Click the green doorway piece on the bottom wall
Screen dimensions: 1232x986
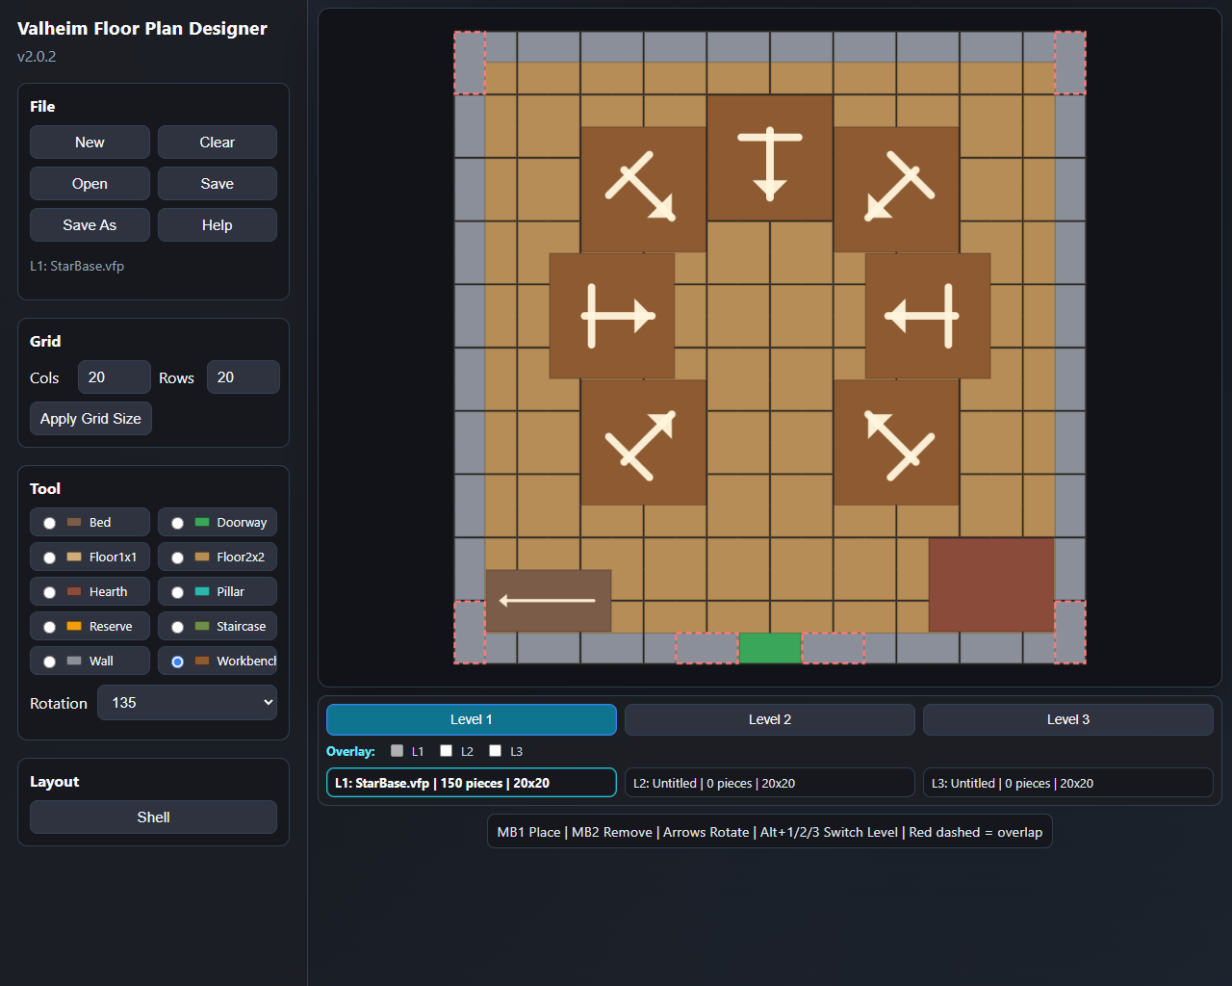pos(770,648)
